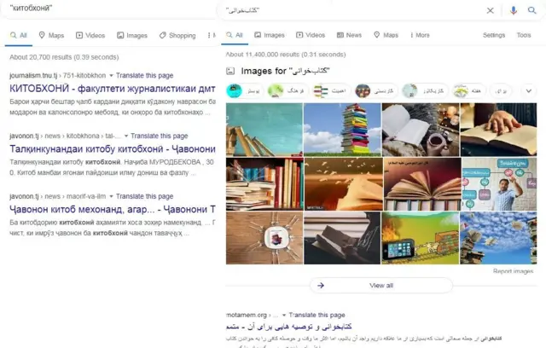This screenshot has height=348, width=546.
Task: Open Maps tab in right search
Action: pyautogui.click(x=386, y=35)
